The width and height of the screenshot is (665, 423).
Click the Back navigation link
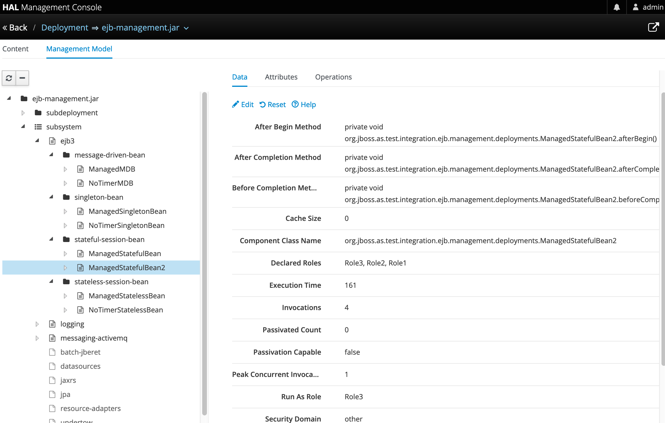[14, 27]
